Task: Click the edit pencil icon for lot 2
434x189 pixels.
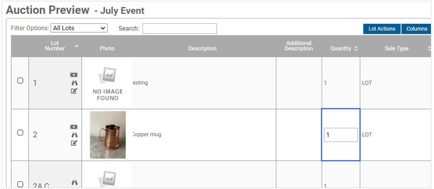Action: [x=74, y=143]
